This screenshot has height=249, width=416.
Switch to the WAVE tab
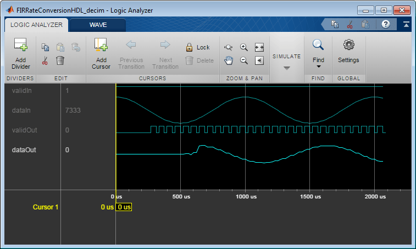click(98, 25)
